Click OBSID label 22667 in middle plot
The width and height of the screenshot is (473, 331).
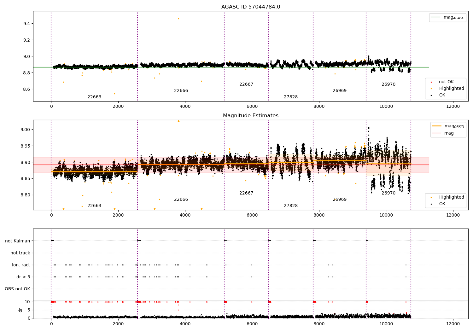pyautogui.click(x=246, y=193)
